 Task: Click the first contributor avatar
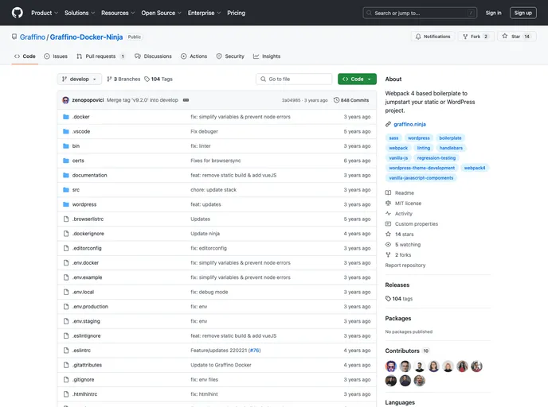pos(391,366)
